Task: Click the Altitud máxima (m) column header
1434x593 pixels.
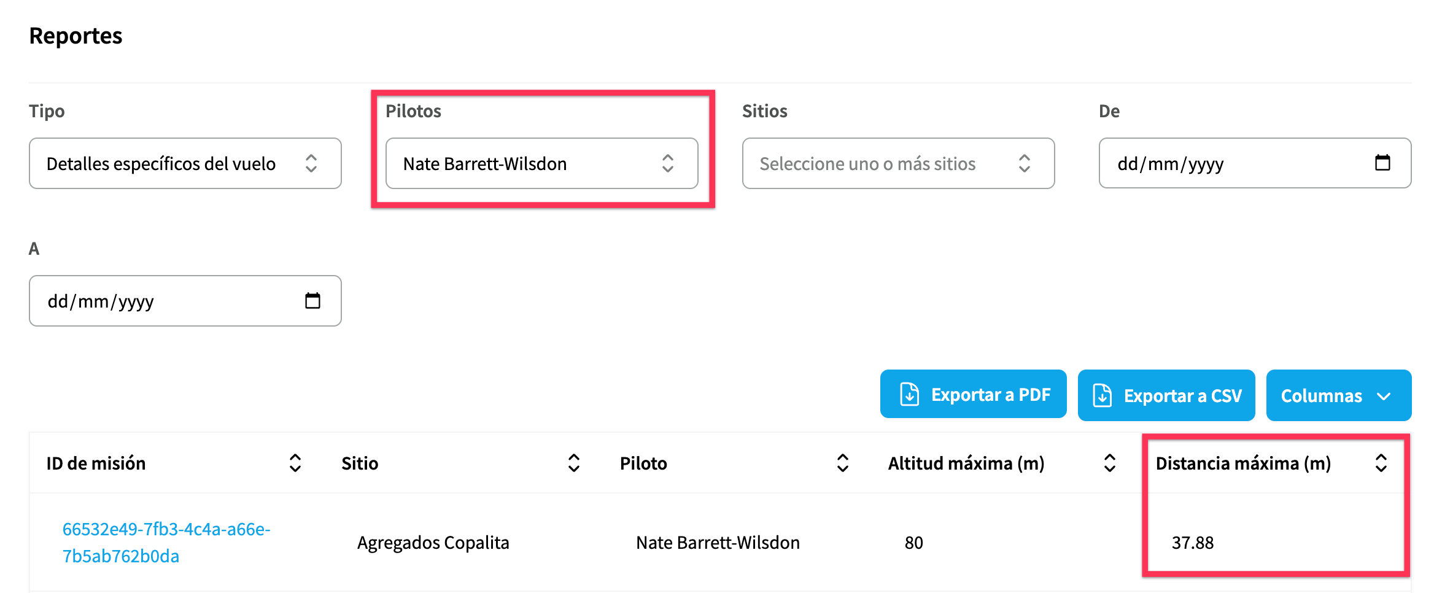Action: [x=966, y=463]
